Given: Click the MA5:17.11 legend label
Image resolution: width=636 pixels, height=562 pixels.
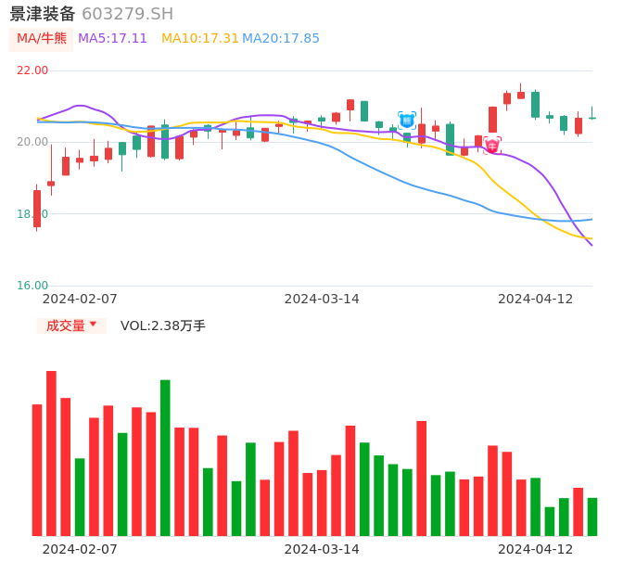Looking at the screenshot, I should tap(112, 39).
